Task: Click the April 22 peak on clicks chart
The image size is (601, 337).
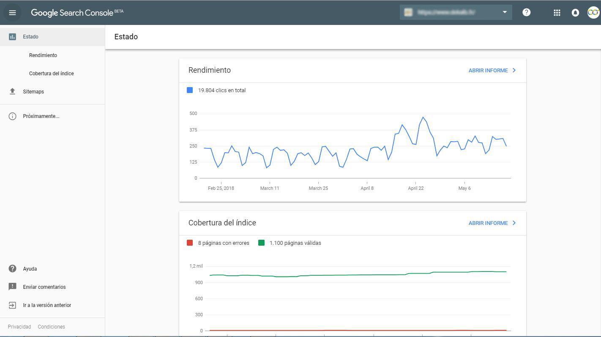Action: tap(423, 117)
